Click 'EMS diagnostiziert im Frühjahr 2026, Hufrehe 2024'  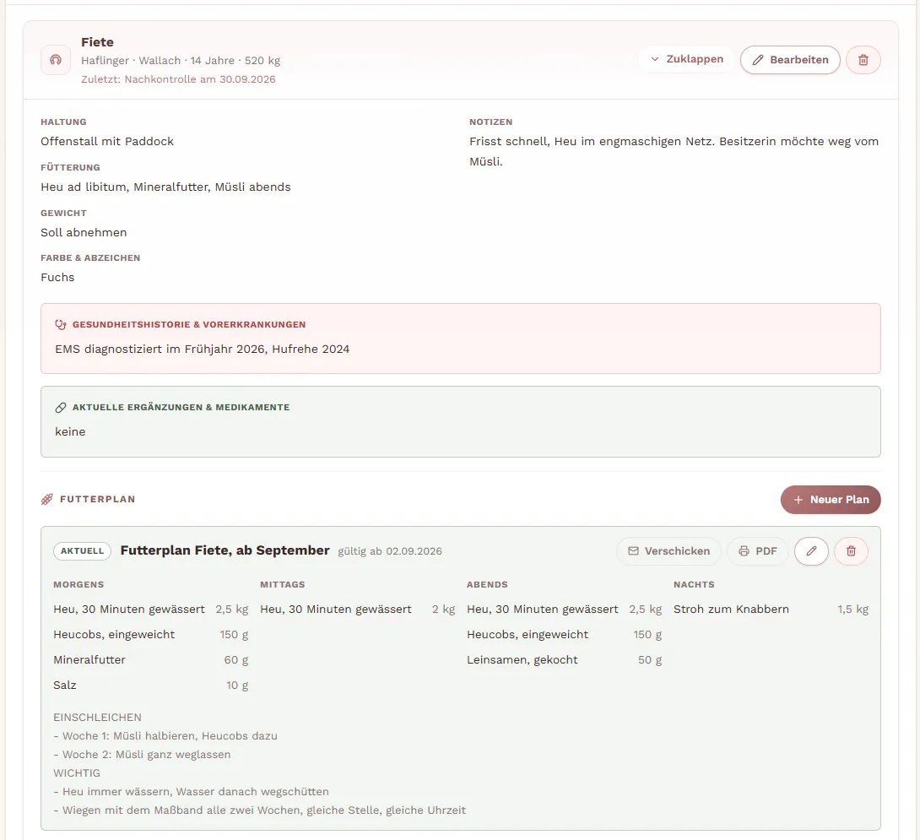pos(203,350)
